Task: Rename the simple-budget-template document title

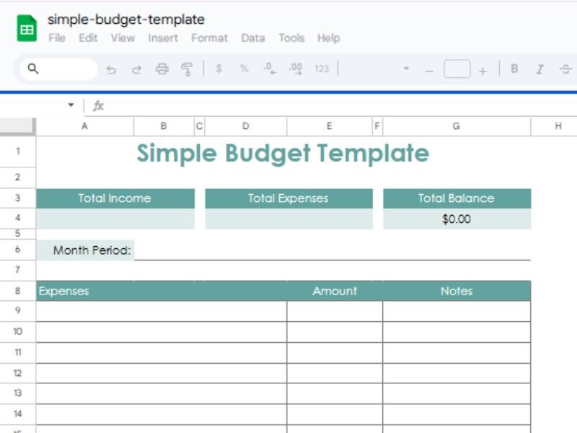Action: pyautogui.click(x=126, y=19)
